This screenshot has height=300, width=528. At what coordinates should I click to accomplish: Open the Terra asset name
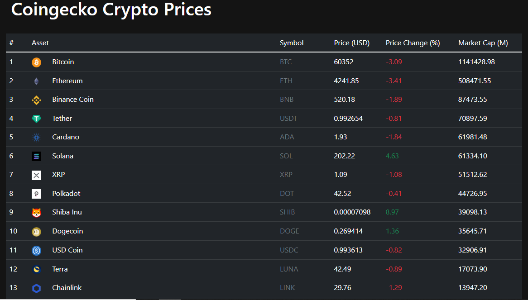pos(60,269)
